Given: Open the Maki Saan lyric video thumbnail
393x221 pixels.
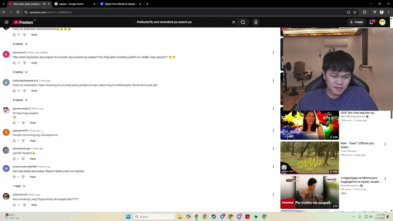Looking at the screenshot, I should pos(309,158).
